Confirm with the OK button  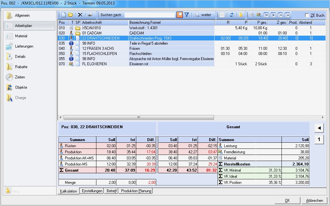coord(287,200)
